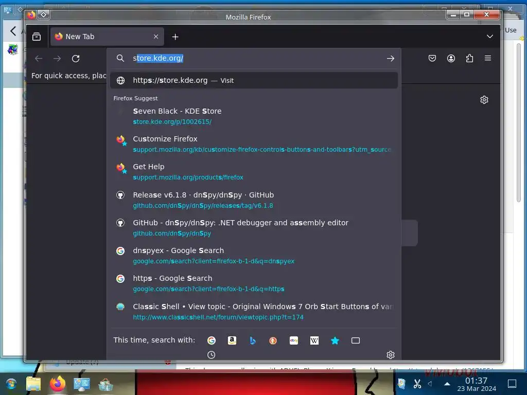Click the back chevron in the background window

click(x=13, y=31)
